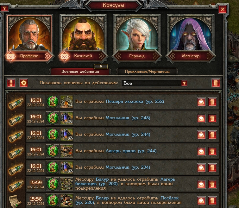Click the mail icon on Казначей banner

(x=64, y=56)
